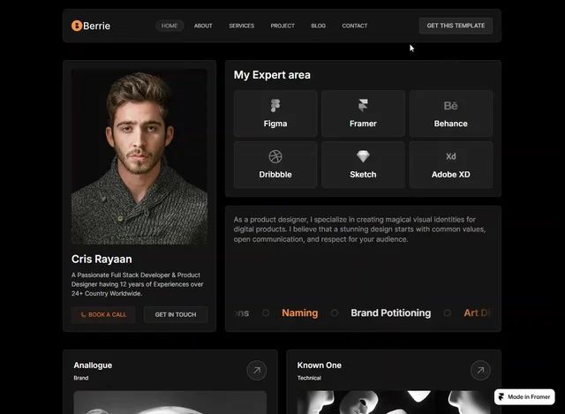Open the Blog nav link
Screen dimensions: 565x414
point(318,26)
